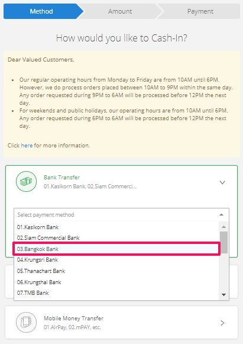Close the Select payment method dropdown
This screenshot has height=344, width=243.
pos(121,215)
